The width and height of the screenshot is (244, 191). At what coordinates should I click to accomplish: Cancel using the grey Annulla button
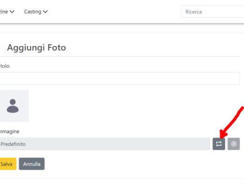coord(32,164)
